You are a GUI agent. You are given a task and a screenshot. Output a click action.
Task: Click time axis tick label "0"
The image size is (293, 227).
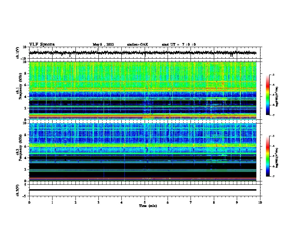(x=29, y=203)
